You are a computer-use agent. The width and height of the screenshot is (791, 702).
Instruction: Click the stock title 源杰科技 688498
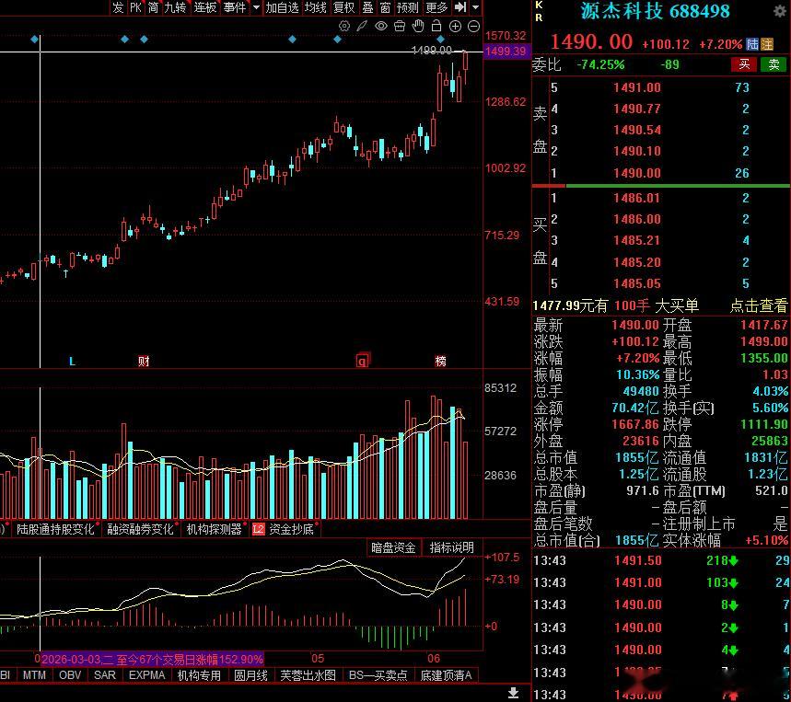point(655,11)
